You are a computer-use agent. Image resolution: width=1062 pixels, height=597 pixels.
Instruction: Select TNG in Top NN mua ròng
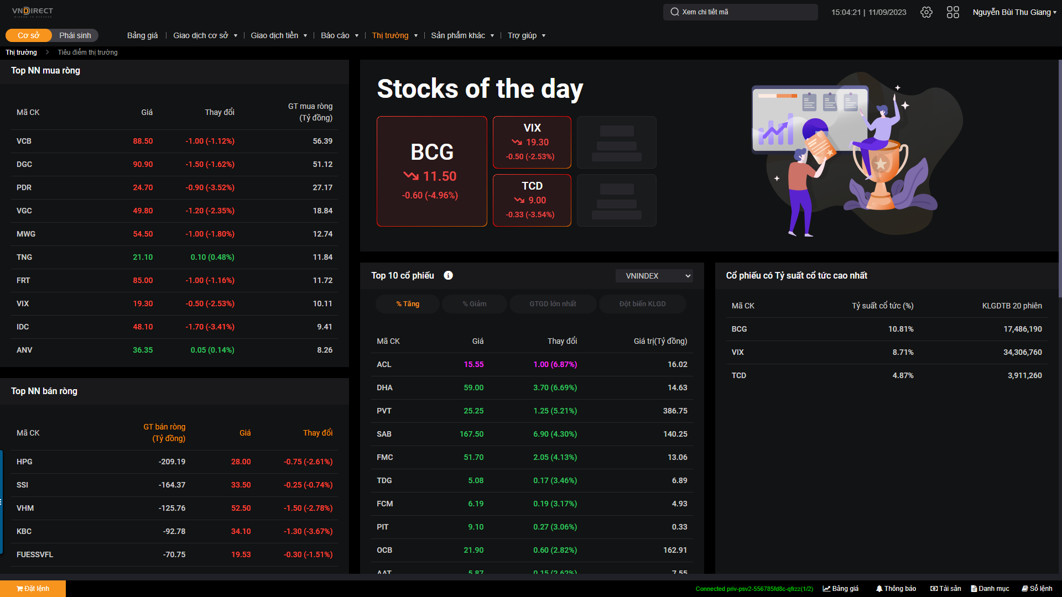(x=174, y=257)
